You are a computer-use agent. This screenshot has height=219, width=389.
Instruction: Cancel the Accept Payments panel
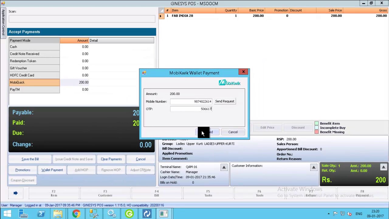pyautogui.click(x=141, y=159)
